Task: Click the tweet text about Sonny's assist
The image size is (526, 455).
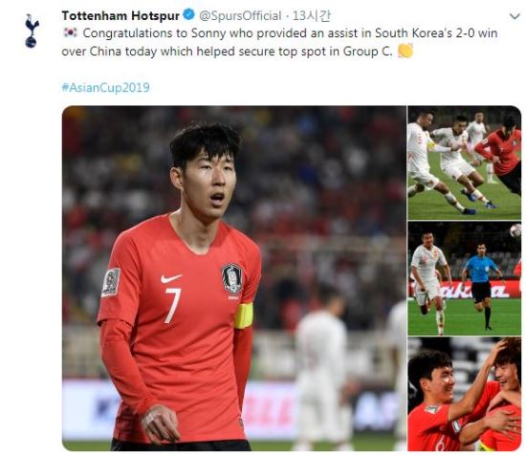Action: pyautogui.click(x=279, y=42)
